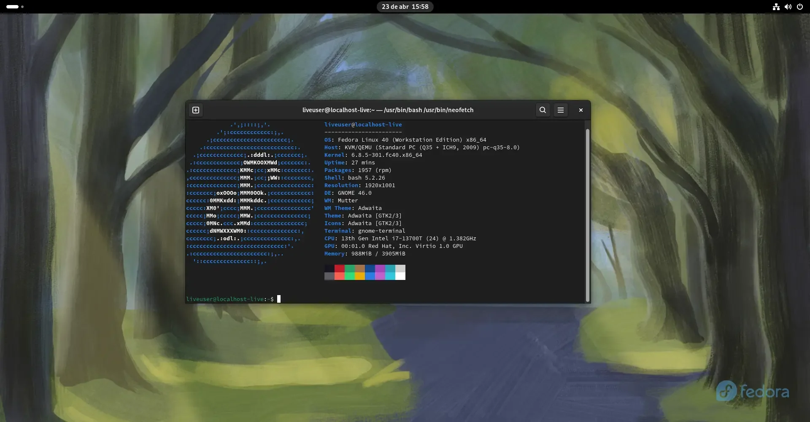Close the terminal window
The image size is (810, 422).
580,110
